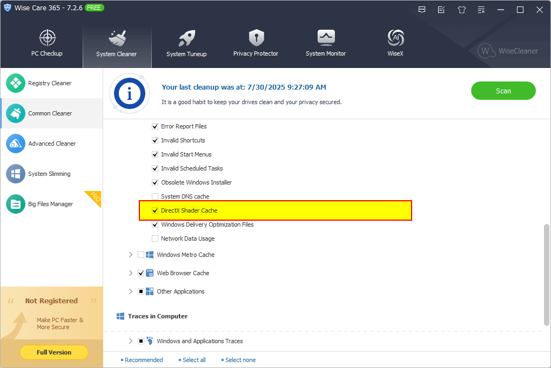Click the FREE badge in title bar
This screenshot has height=368, width=551.
click(x=94, y=8)
